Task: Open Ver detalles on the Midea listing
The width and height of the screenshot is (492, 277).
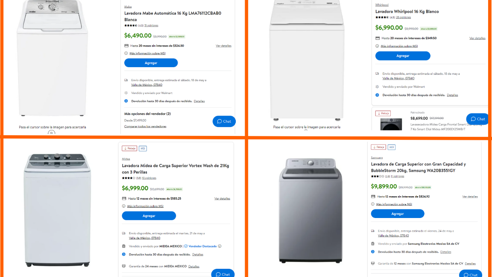Action: (x=223, y=198)
